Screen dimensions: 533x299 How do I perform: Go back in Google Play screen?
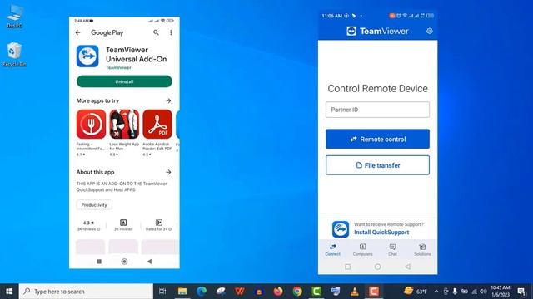(x=77, y=32)
